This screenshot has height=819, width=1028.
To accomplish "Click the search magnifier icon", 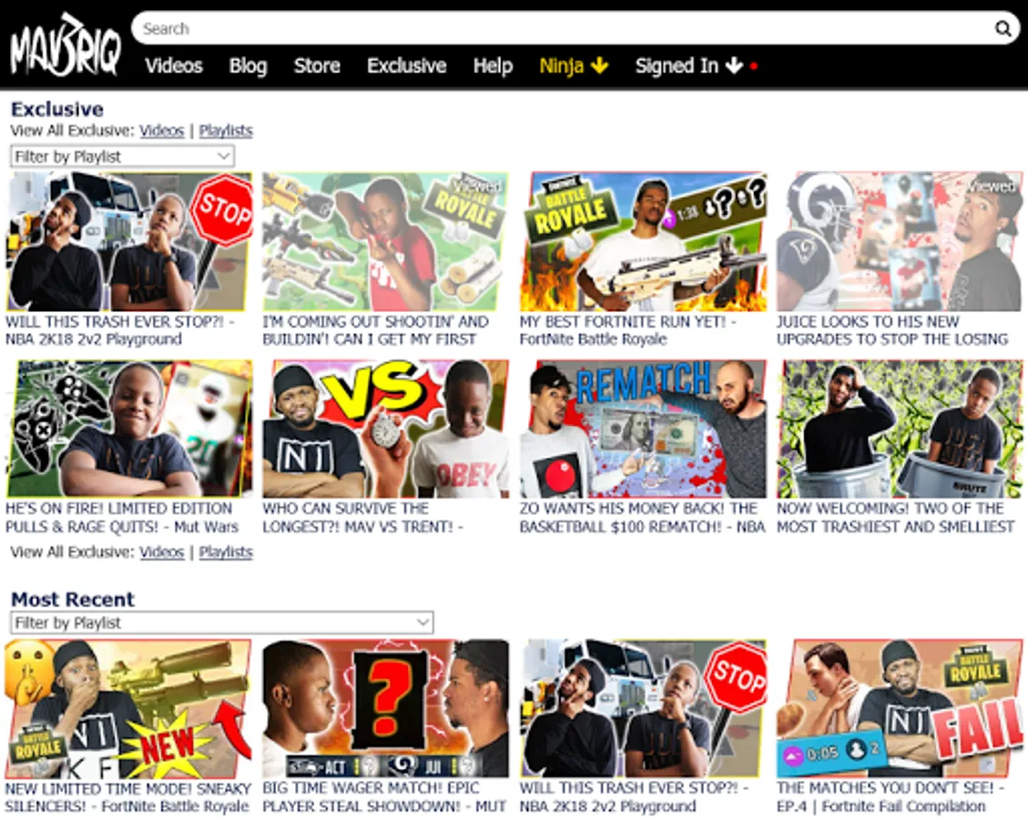I will [1003, 28].
